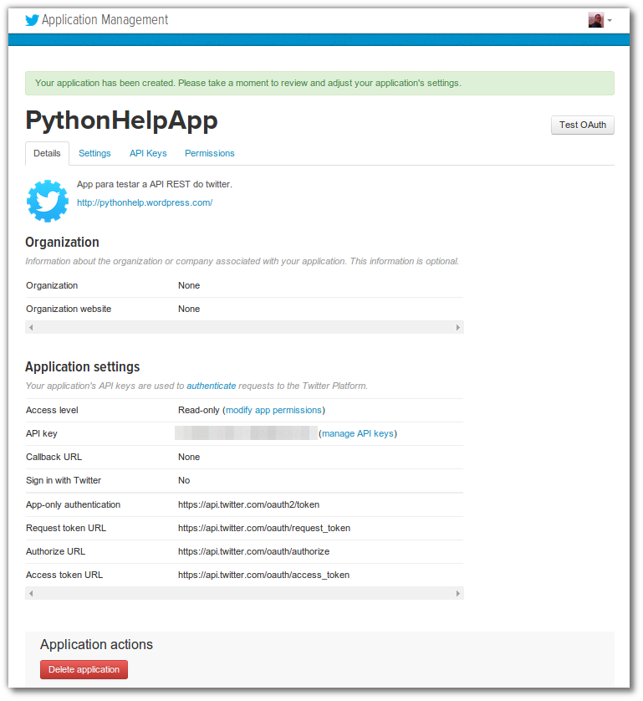Open the Permissions tab

coord(210,153)
